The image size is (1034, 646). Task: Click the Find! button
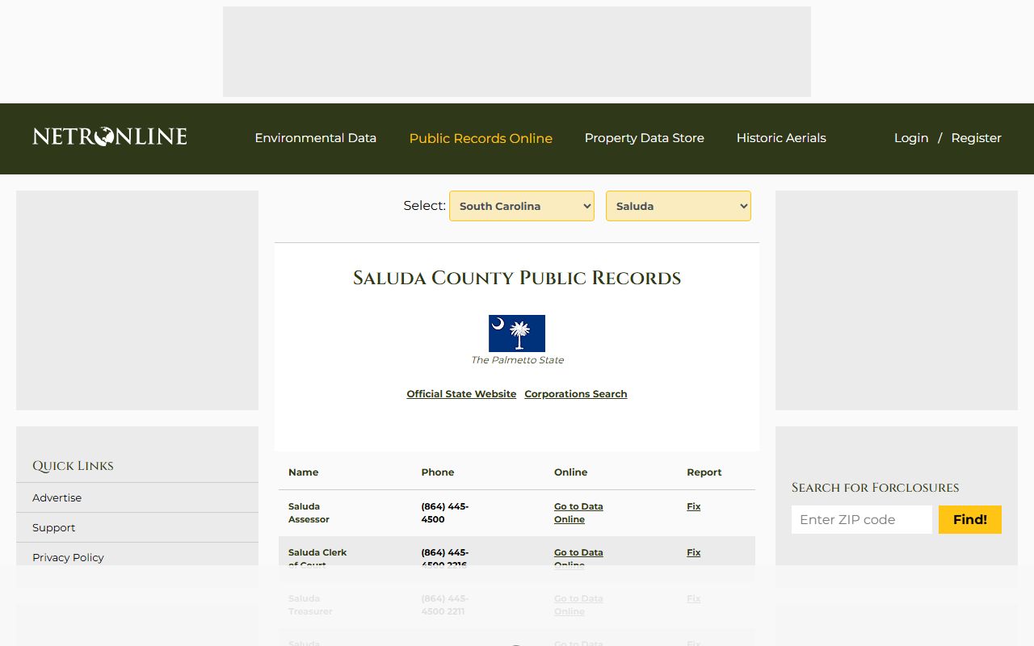tap(970, 519)
